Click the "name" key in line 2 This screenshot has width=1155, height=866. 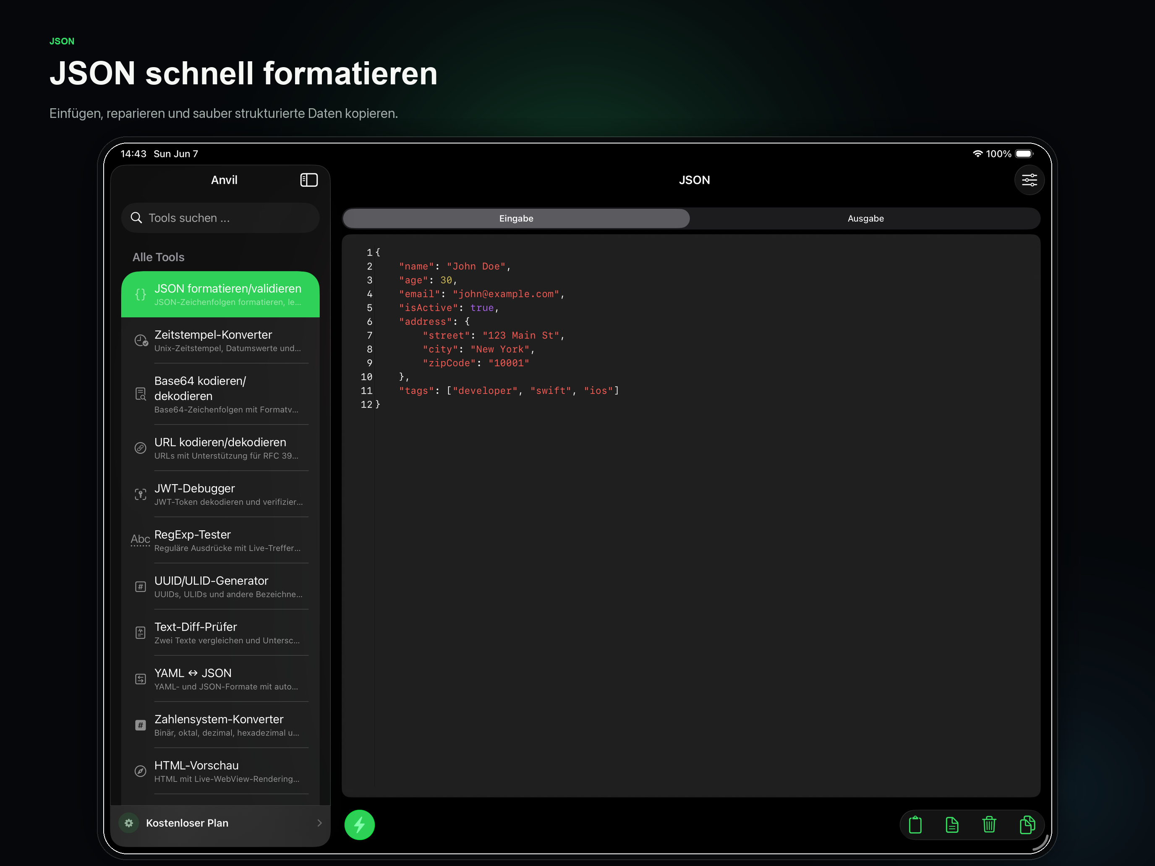(416, 266)
